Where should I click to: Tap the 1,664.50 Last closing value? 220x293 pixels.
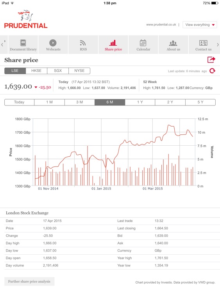tap(161, 228)
